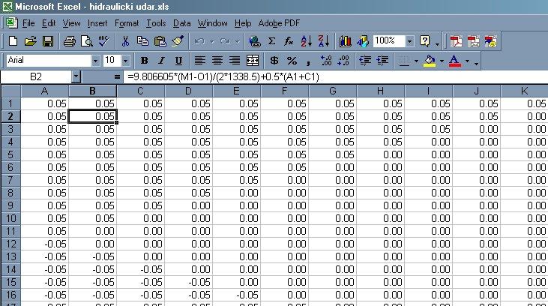Viewport: 548px width, 306px height.
Task: Select column D header
Action: click(188, 91)
